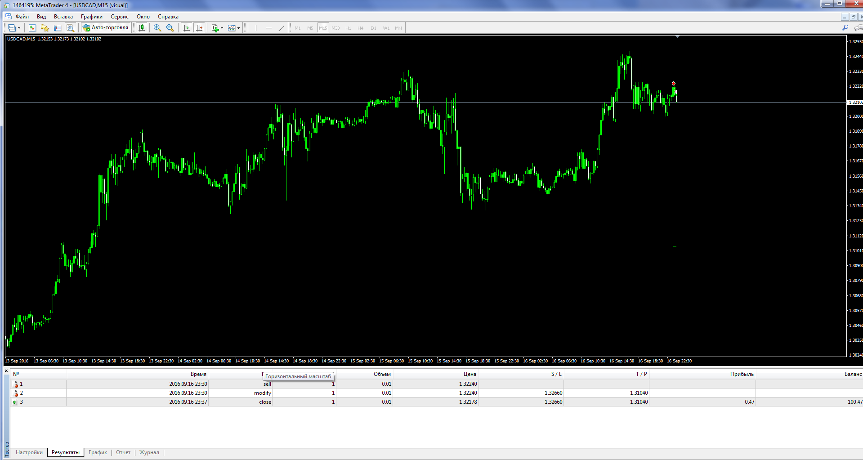863x460 pixels.
Task: Open the Сервис menu
Action: click(120, 17)
